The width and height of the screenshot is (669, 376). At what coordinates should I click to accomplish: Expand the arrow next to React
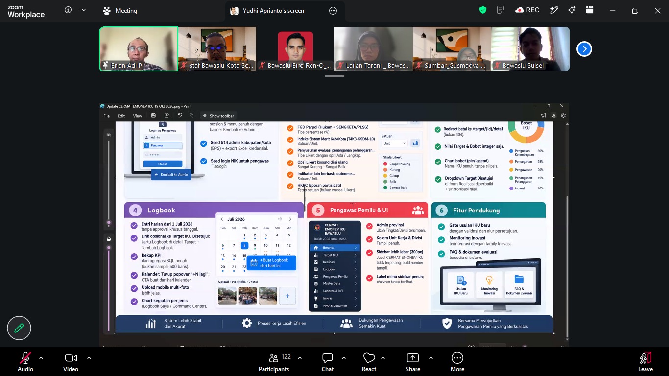click(x=383, y=358)
